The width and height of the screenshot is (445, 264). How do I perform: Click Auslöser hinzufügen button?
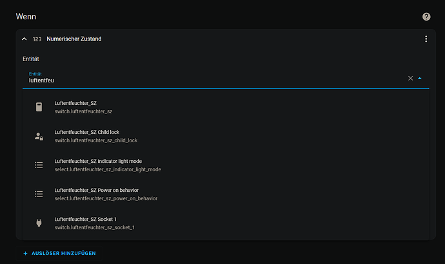[x=59, y=253]
